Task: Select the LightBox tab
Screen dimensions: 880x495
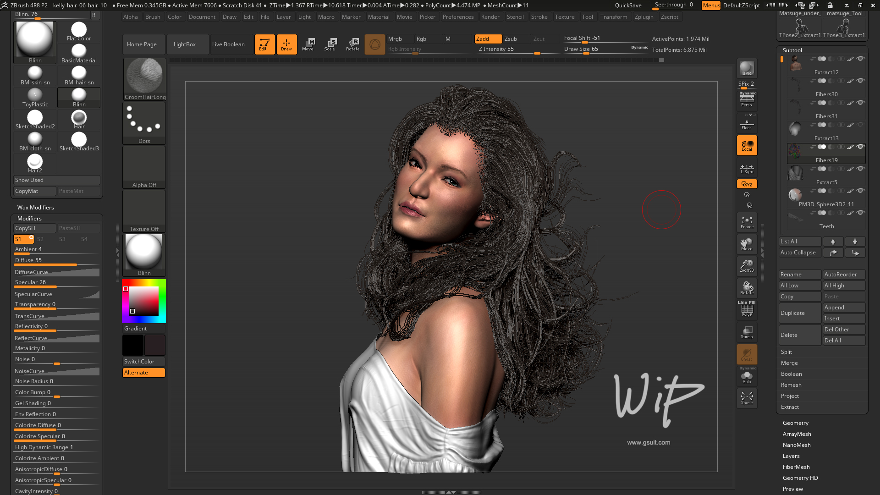Action: (185, 44)
